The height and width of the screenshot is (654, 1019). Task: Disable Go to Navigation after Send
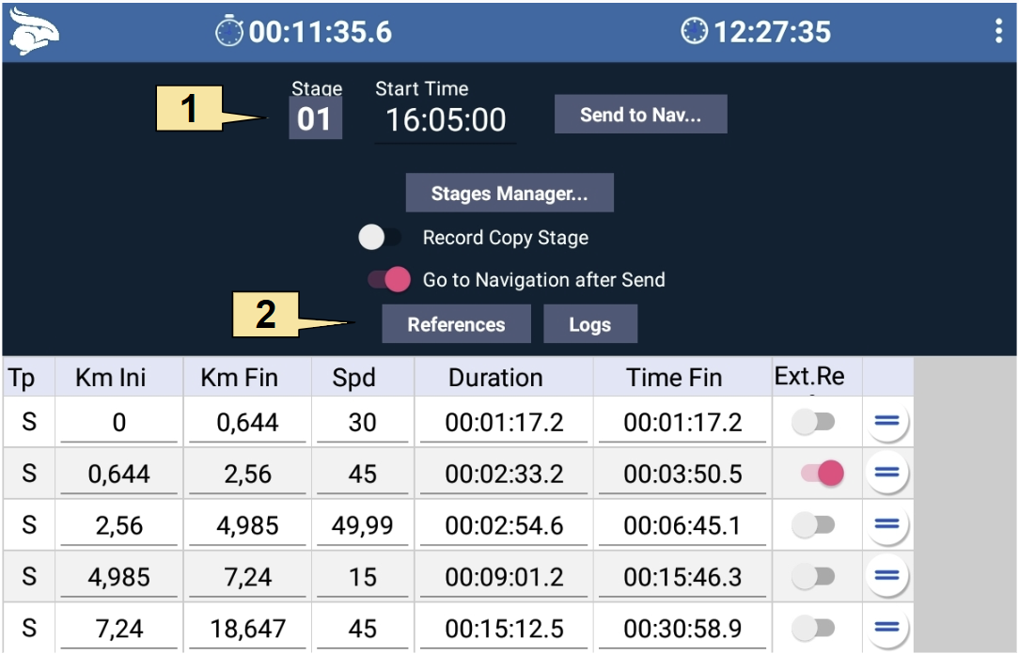point(389,279)
